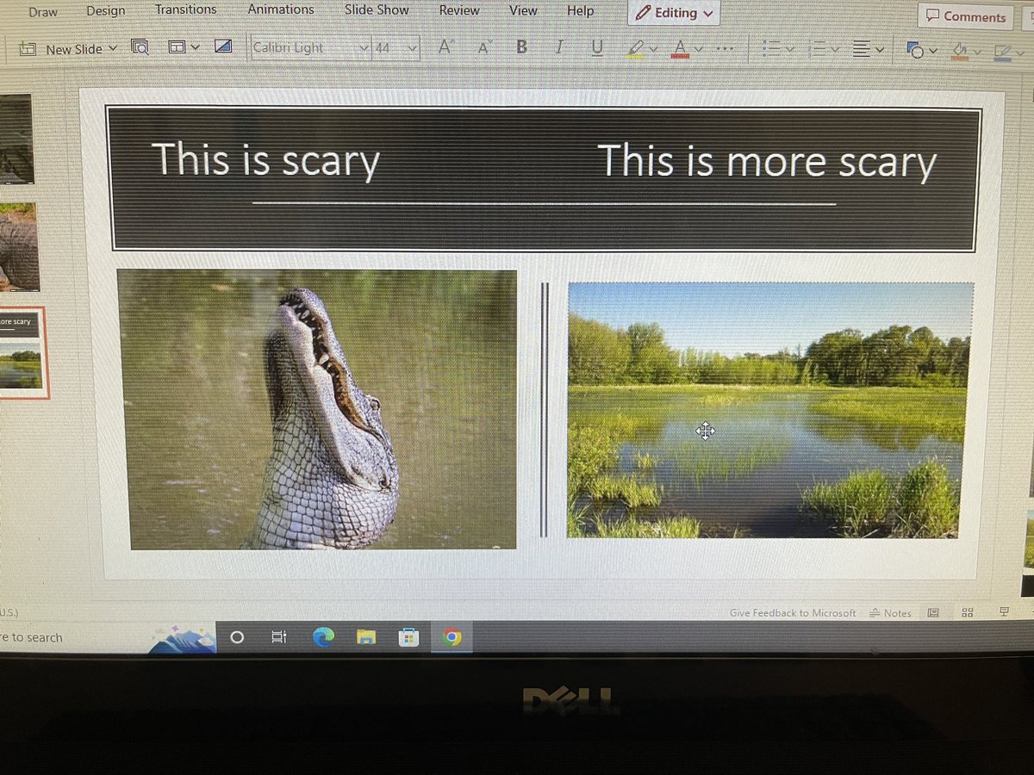This screenshot has width=1034, height=775.
Task: Apply the font color A icon
Action: pyautogui.click(x=680, y=49)
